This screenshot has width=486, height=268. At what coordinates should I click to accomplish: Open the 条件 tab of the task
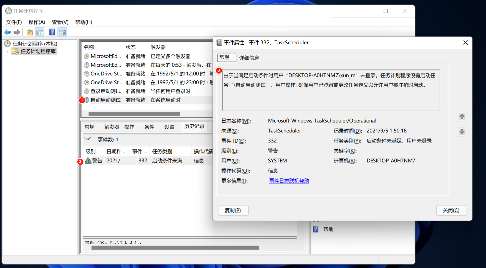click(149, 127)
